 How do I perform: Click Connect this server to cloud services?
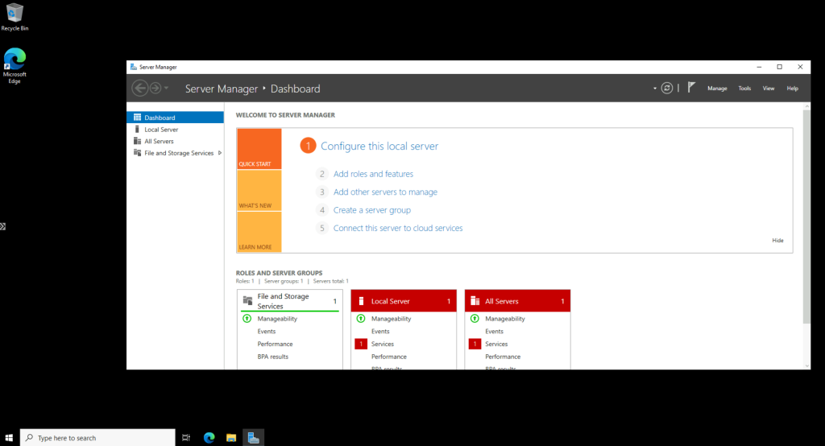tap(398, 228)
